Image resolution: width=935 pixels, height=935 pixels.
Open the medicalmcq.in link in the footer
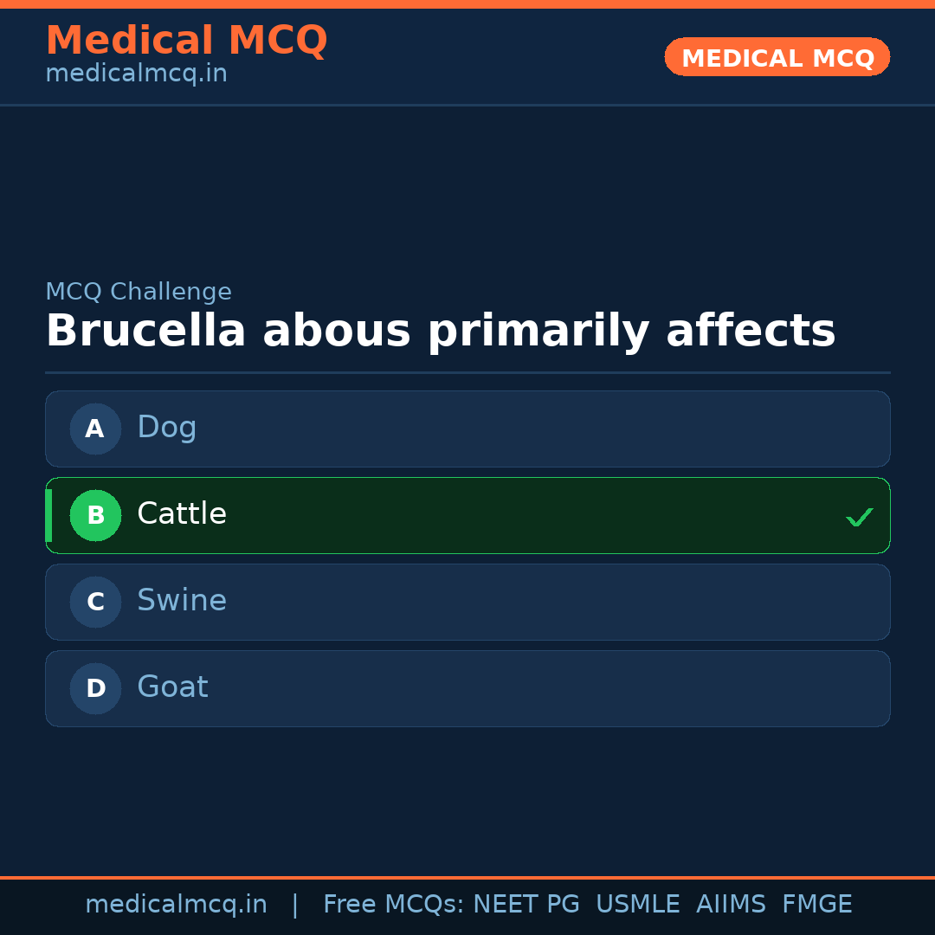[x=176, y=905]
